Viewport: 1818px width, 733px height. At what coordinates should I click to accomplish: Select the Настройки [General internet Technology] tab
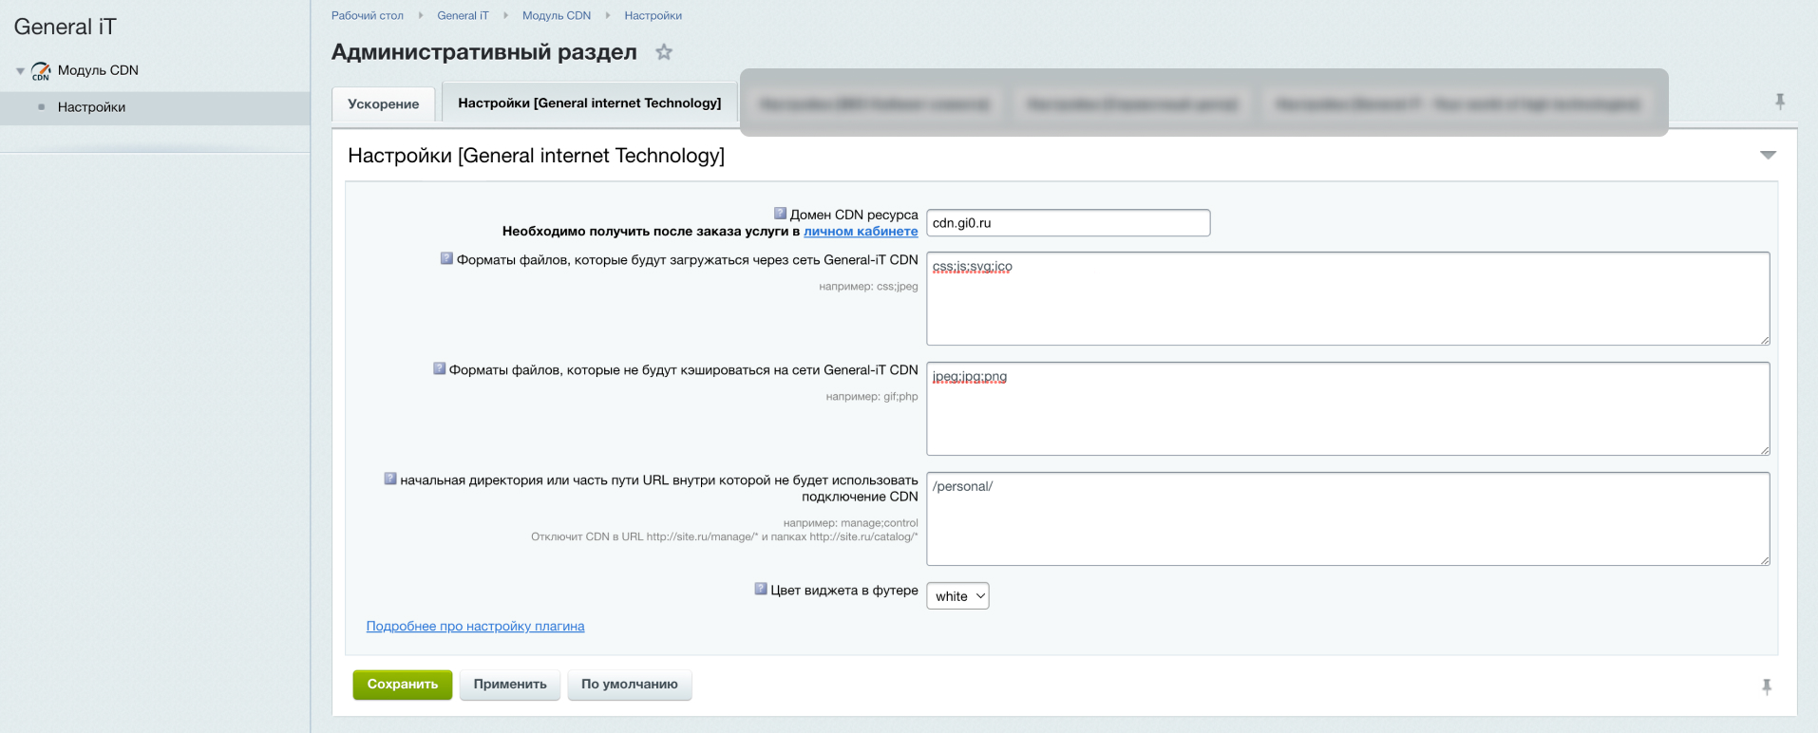589,103
